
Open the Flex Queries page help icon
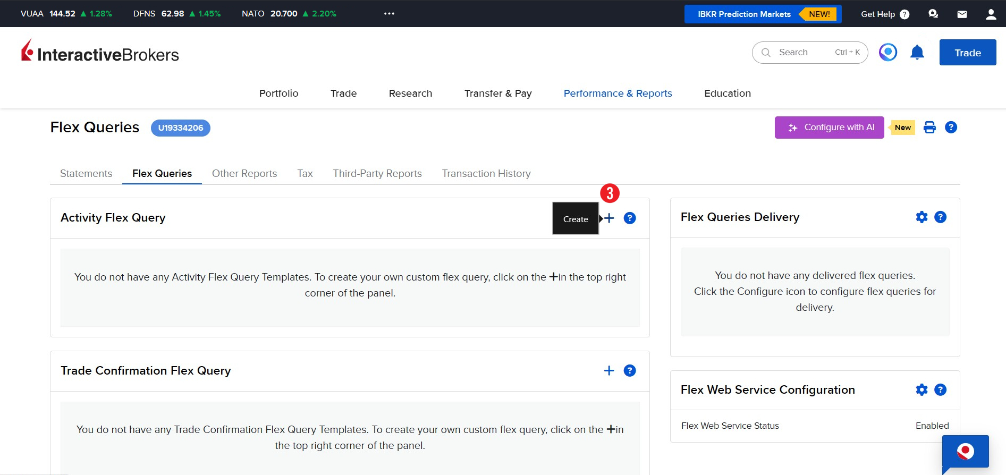[951, 128]
